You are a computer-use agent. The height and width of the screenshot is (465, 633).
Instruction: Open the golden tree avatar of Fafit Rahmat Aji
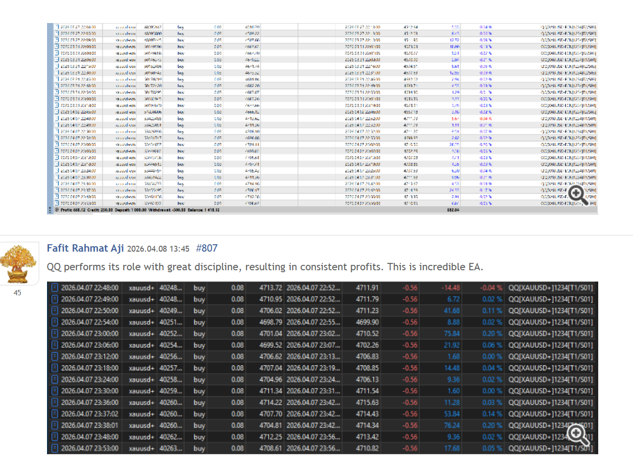(x=19, y=263)
